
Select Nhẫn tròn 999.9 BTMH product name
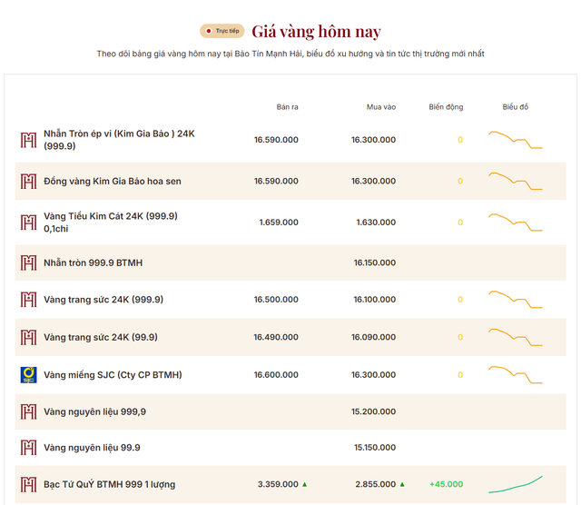click(93, 262)
